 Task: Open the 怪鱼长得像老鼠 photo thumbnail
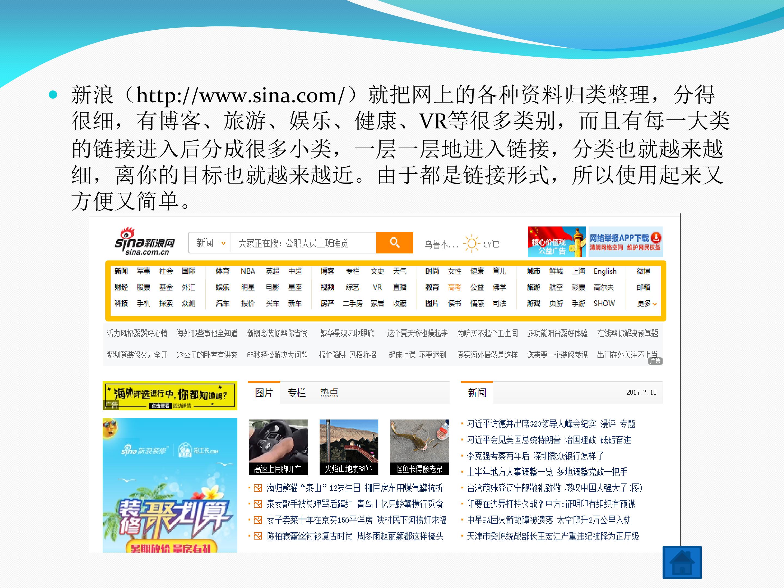coord(419,447)
